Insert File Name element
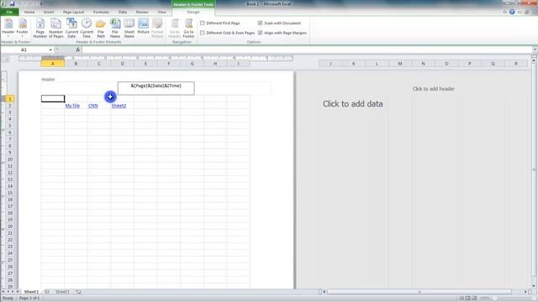The image size is (538, 302). click(x=115, y=28)
